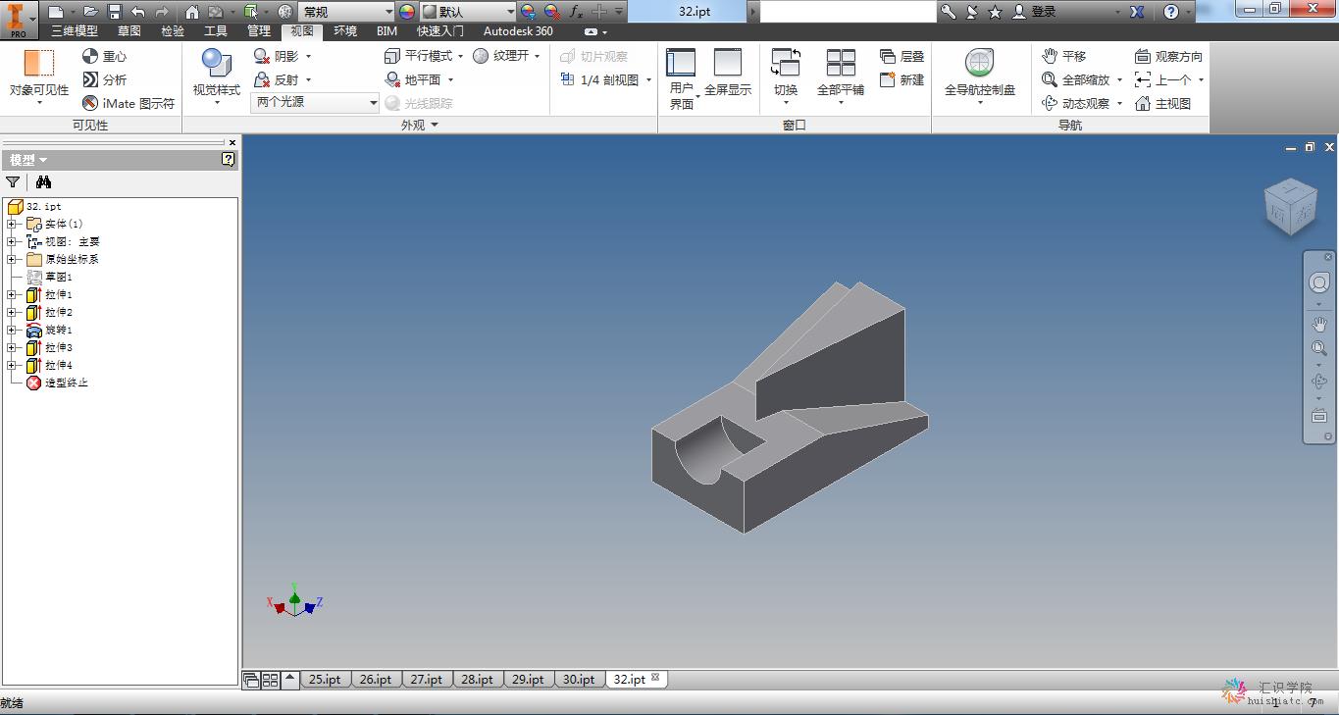
Task: Select the Pan (平移) tool
Action: (1064, 56)
